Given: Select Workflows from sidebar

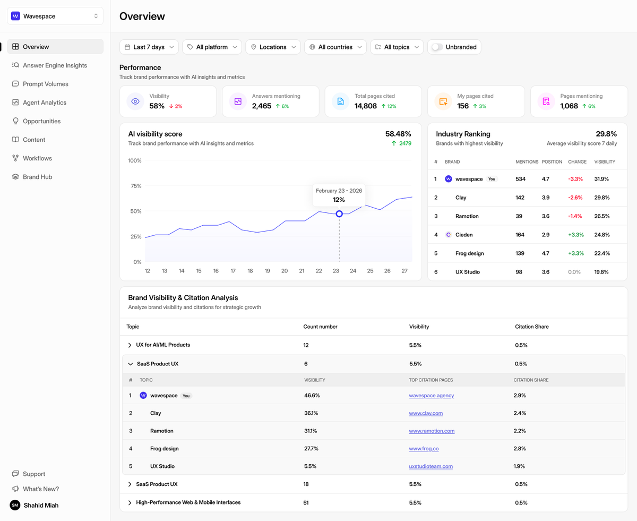Looking at the screenshot, I should [55, 158].
